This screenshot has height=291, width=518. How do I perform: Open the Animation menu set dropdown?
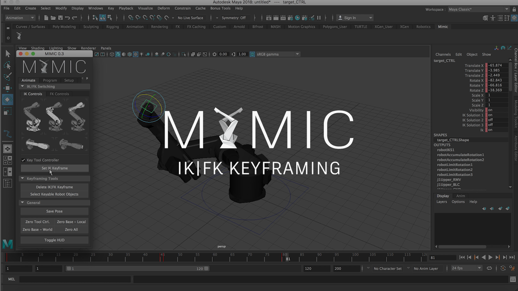coord(20,18)
